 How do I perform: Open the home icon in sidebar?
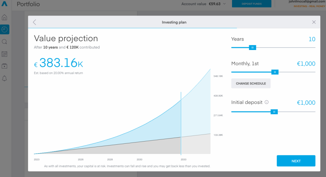pos(4,17)
